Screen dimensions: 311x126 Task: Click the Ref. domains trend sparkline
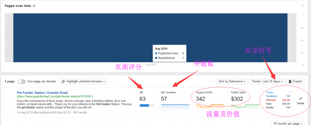click(175, 107)
